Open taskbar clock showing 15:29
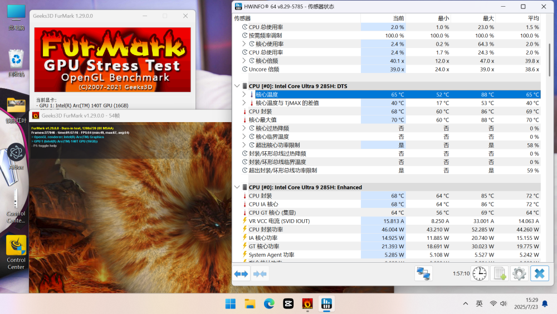The height and width of the screenshot is (314, 557). (x=526, y=303)
